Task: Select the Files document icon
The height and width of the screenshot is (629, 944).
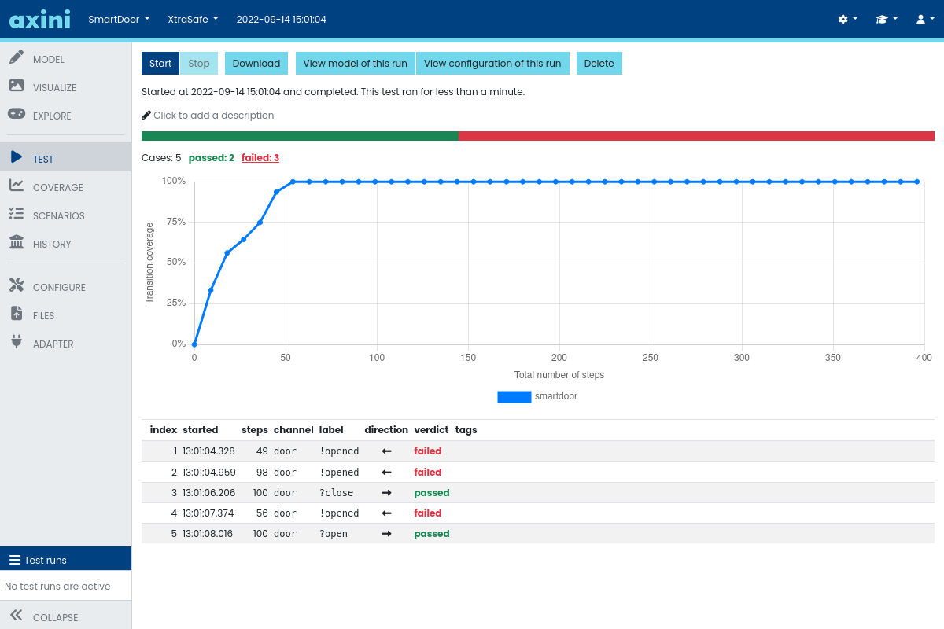Action: point(17,315)
